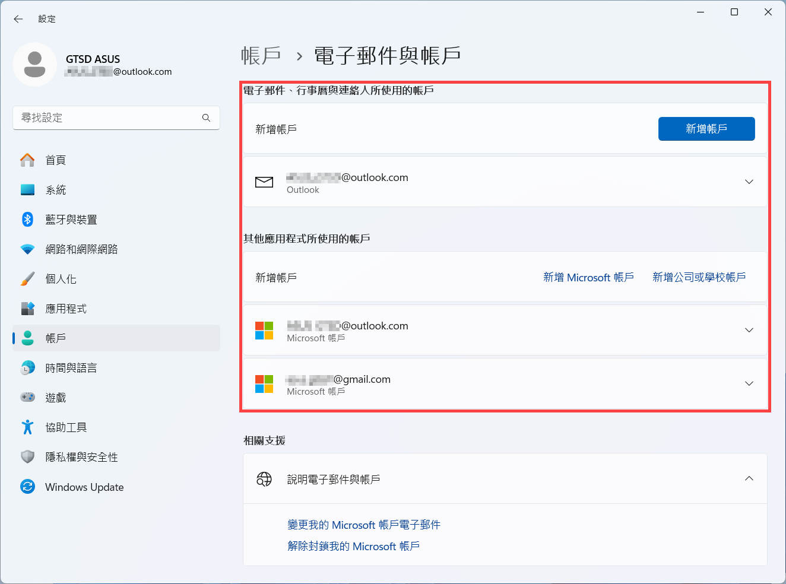Click the apps icon for 應用程式
The width and height of the screenshot is (786, 584).
27,308
